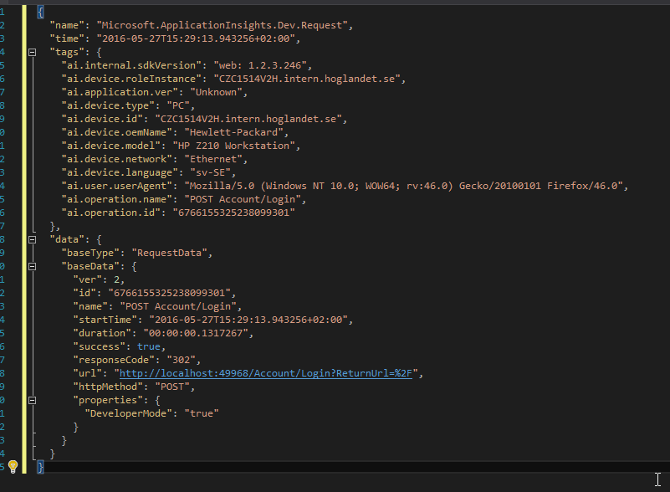Collapse the "properties" JSON section
This screenshot has width=670, height=492.
coord(32,400)
